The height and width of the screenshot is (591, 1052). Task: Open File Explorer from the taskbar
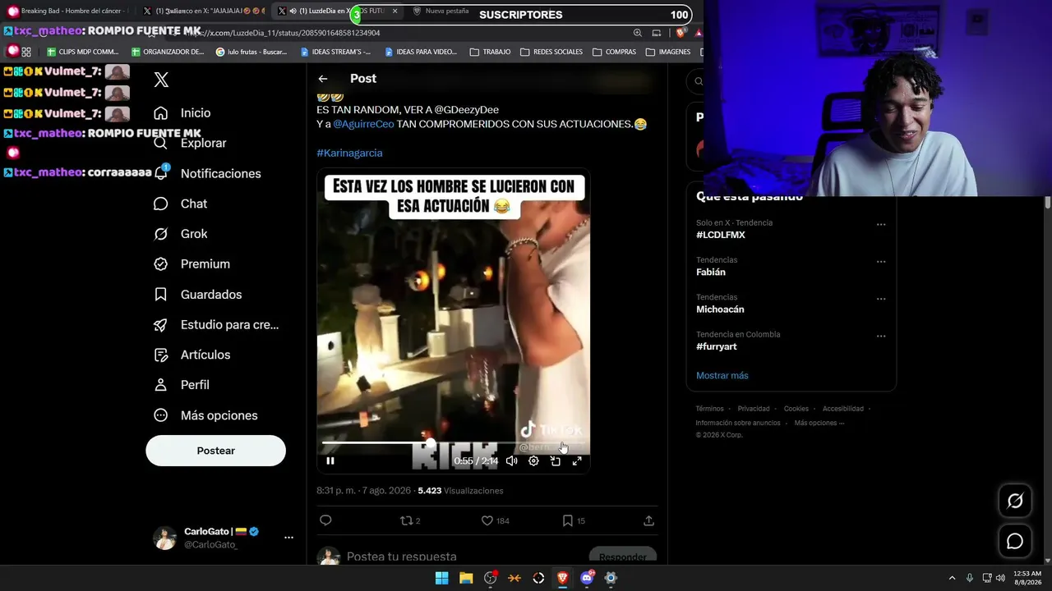(x=466, y=578)
